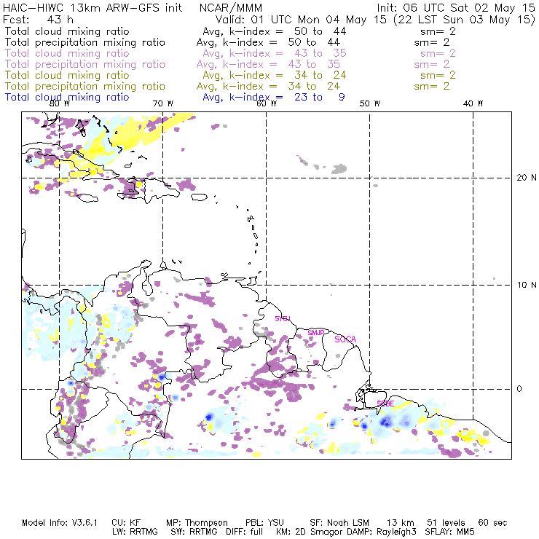Click the '60 W' longitude label
Viewport: 539px width, 539px height.
point(267,103)
